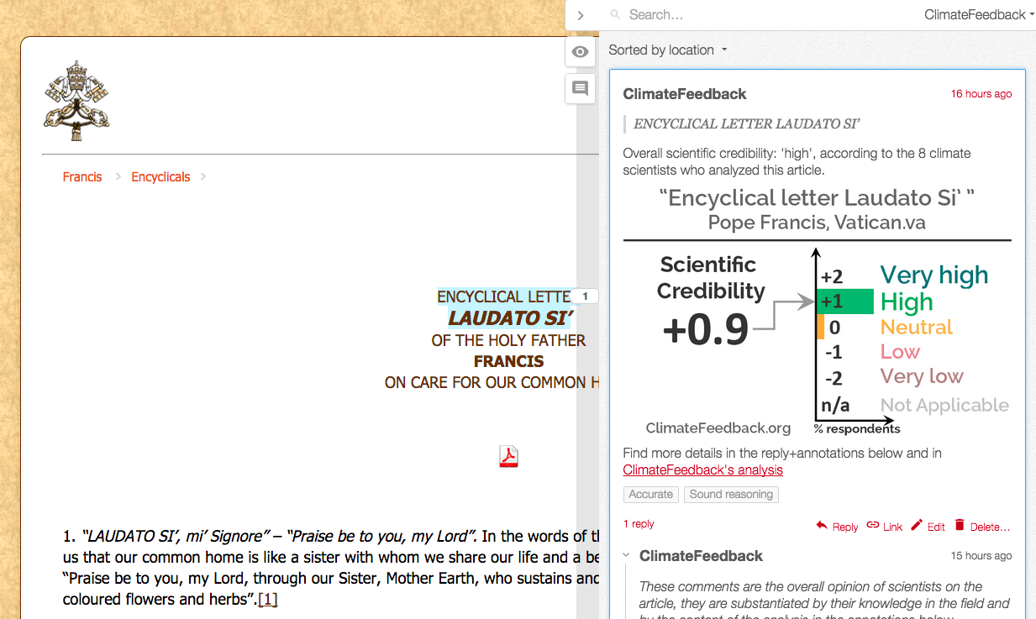
Task: Go to the Francis breadcrumb
Action: (x=82, y=177)
